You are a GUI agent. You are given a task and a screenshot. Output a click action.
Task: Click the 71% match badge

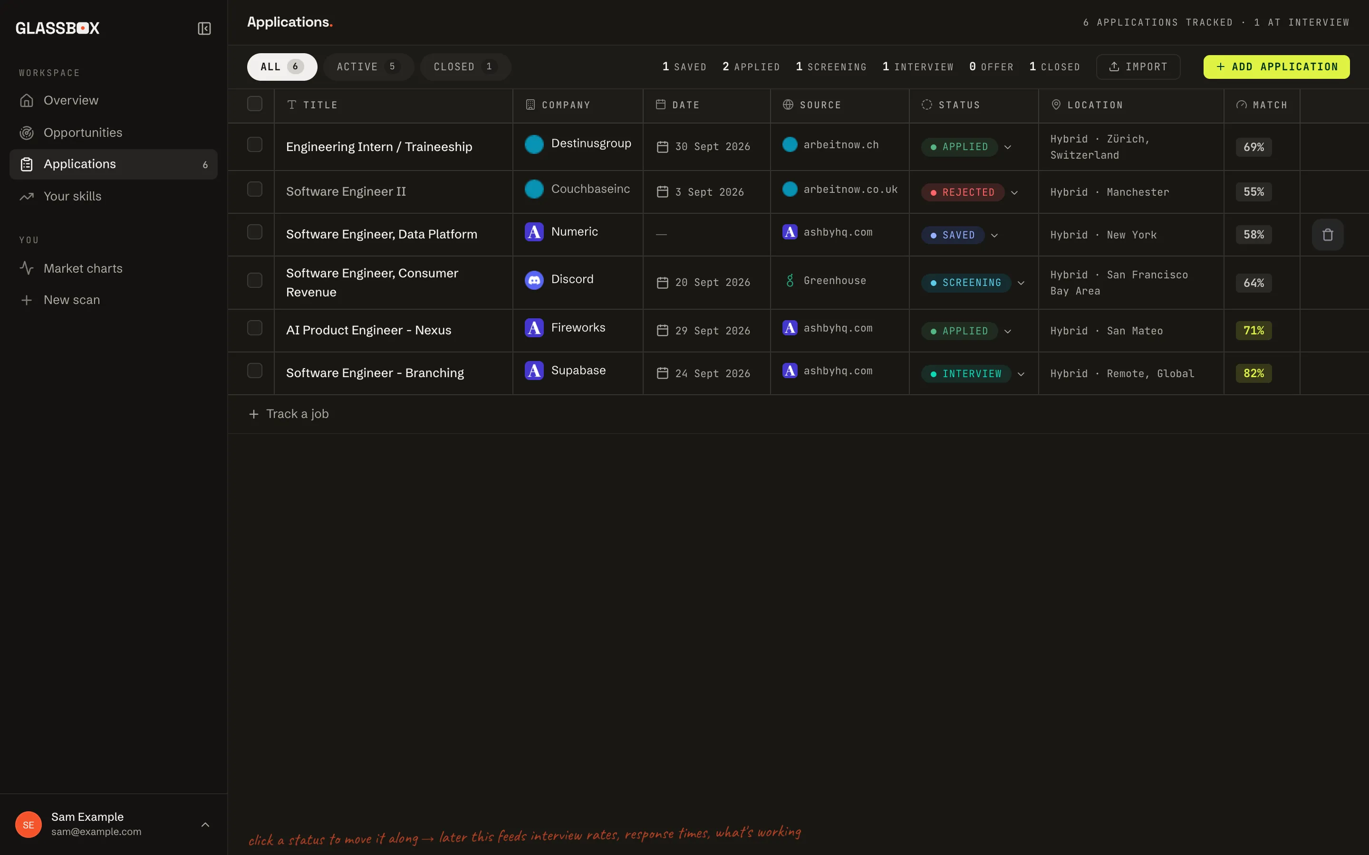tap(1253, 331)
